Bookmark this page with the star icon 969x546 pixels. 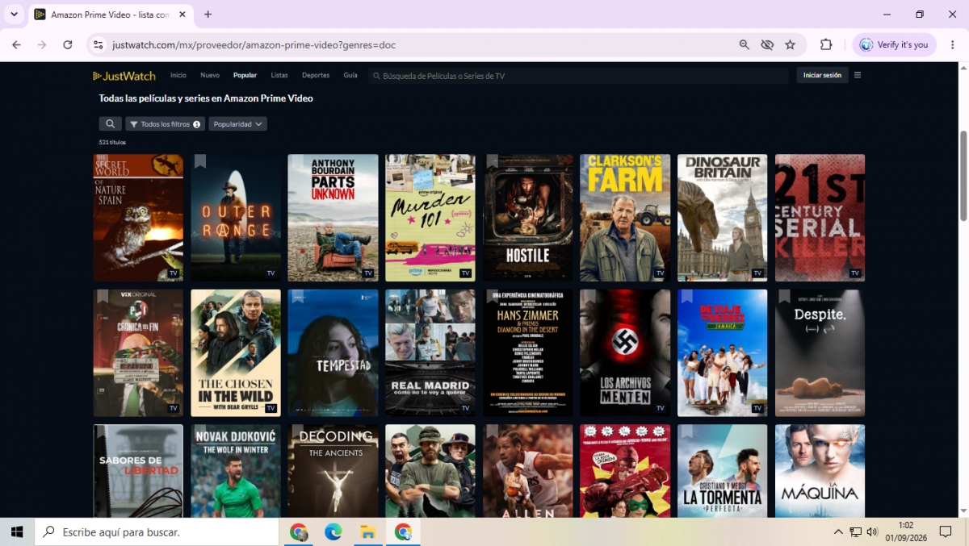point(790,44)
